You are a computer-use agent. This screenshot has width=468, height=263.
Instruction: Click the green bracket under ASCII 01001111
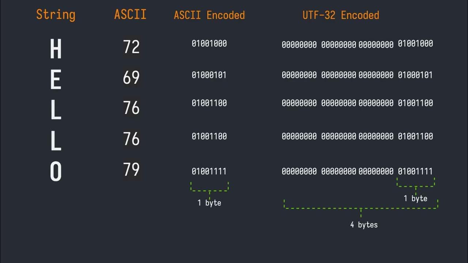[x=210, y=187]
